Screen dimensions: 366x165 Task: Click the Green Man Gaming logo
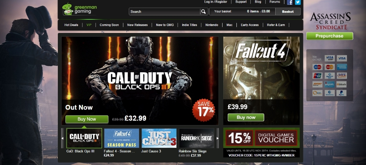(79, 9)
